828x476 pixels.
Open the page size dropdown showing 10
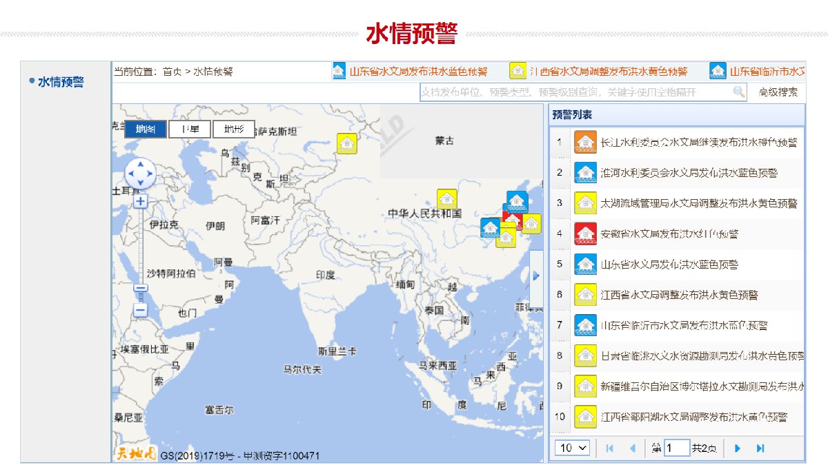(x=573, y=448)
